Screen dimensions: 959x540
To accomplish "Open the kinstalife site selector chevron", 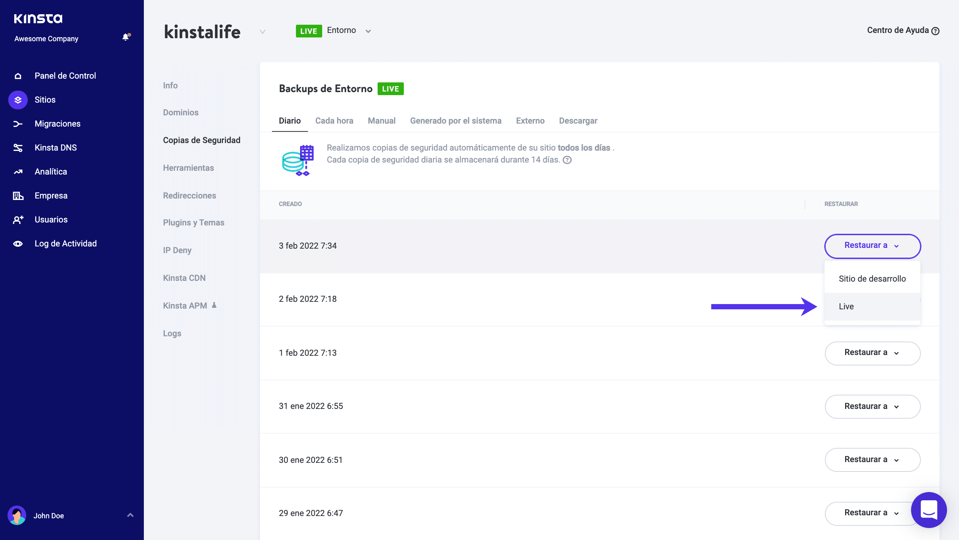I will (262, 32).
